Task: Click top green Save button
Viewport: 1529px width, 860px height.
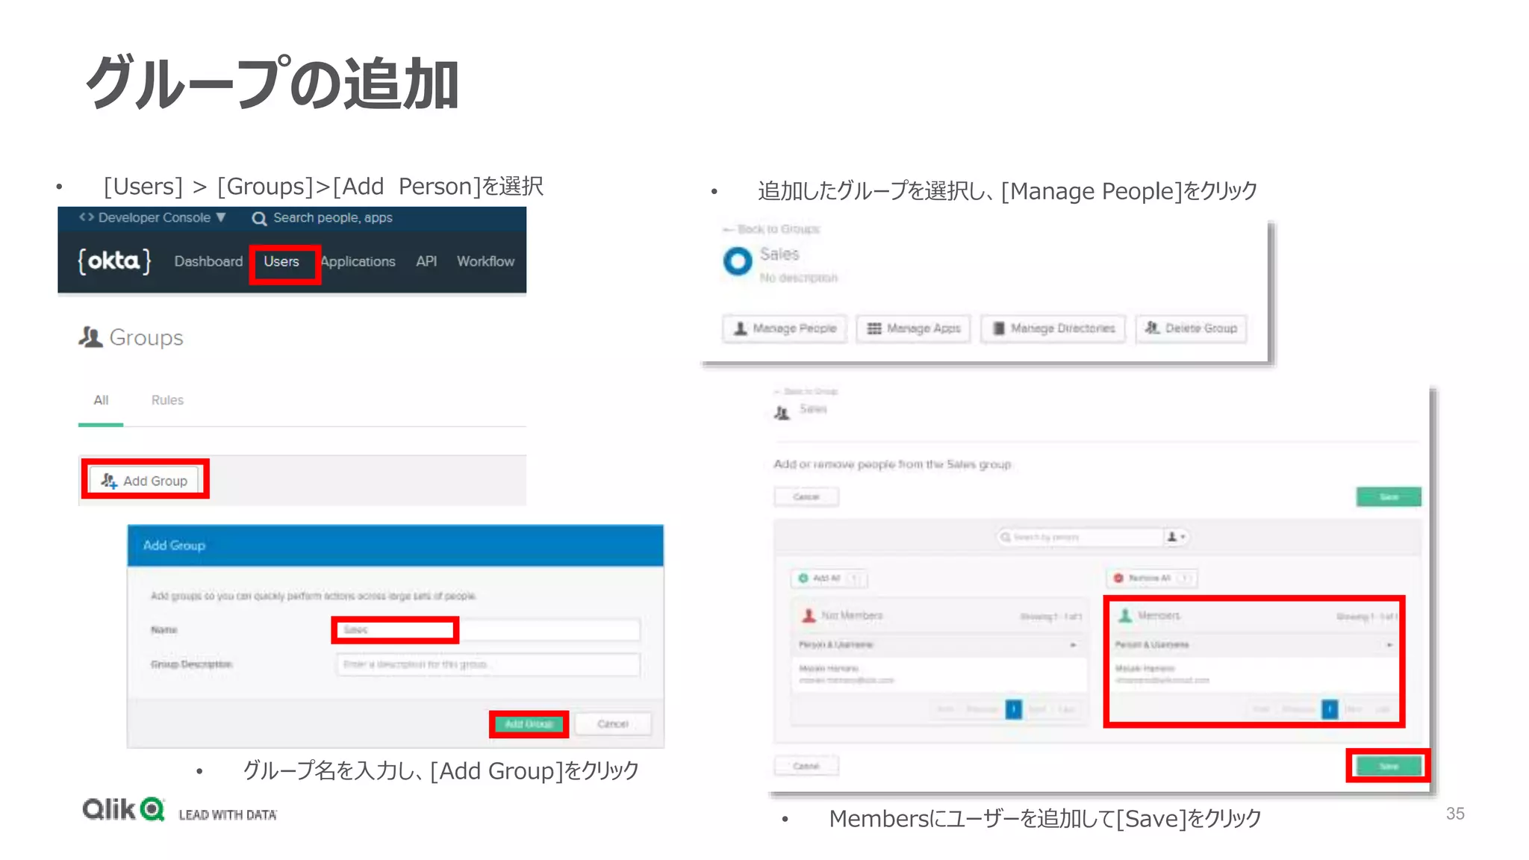Action: coord(1389,497)
